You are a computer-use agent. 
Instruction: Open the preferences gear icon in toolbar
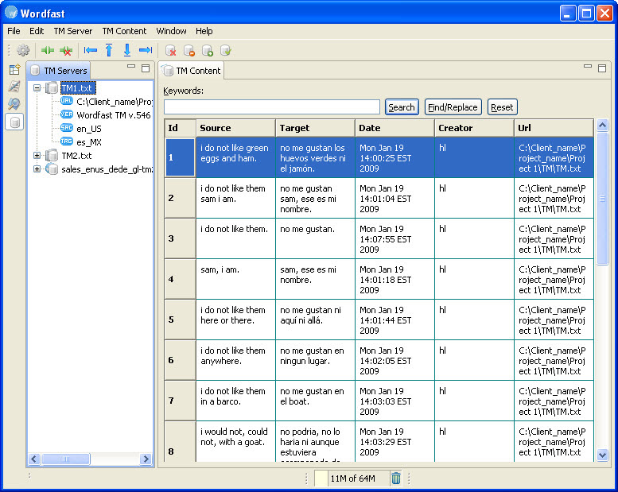pos(23,50)
